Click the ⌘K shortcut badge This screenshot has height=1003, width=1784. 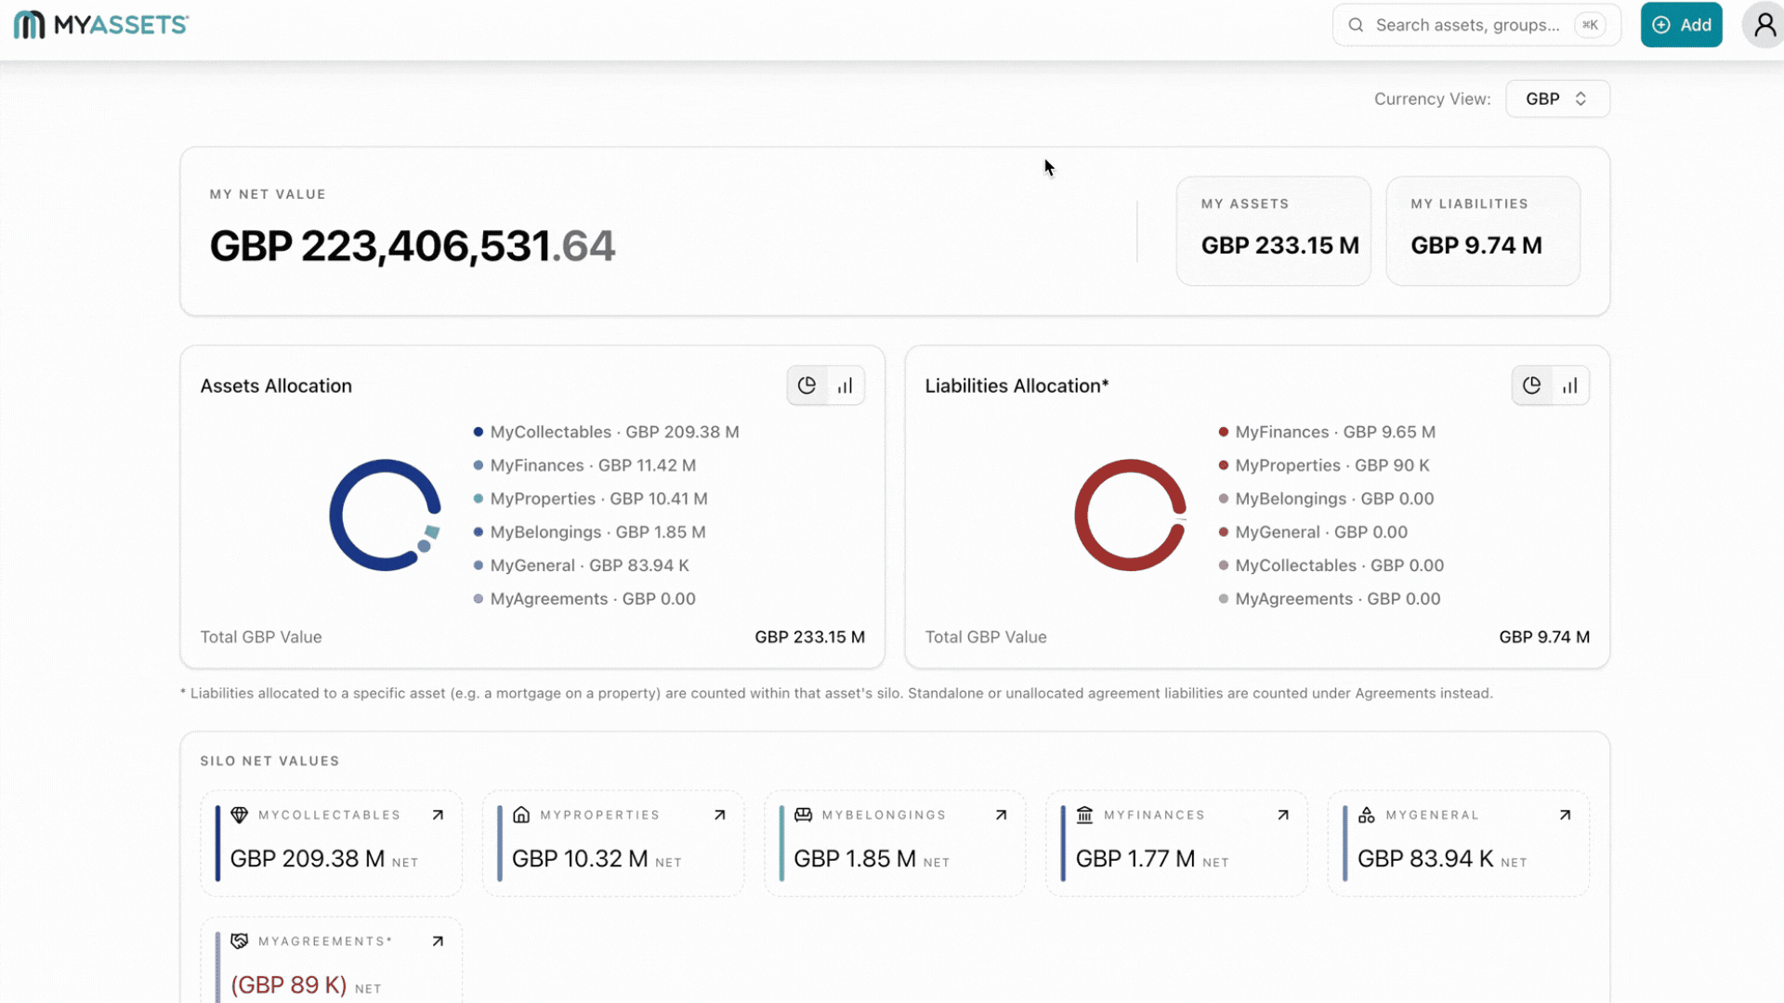click(1590, 25)
